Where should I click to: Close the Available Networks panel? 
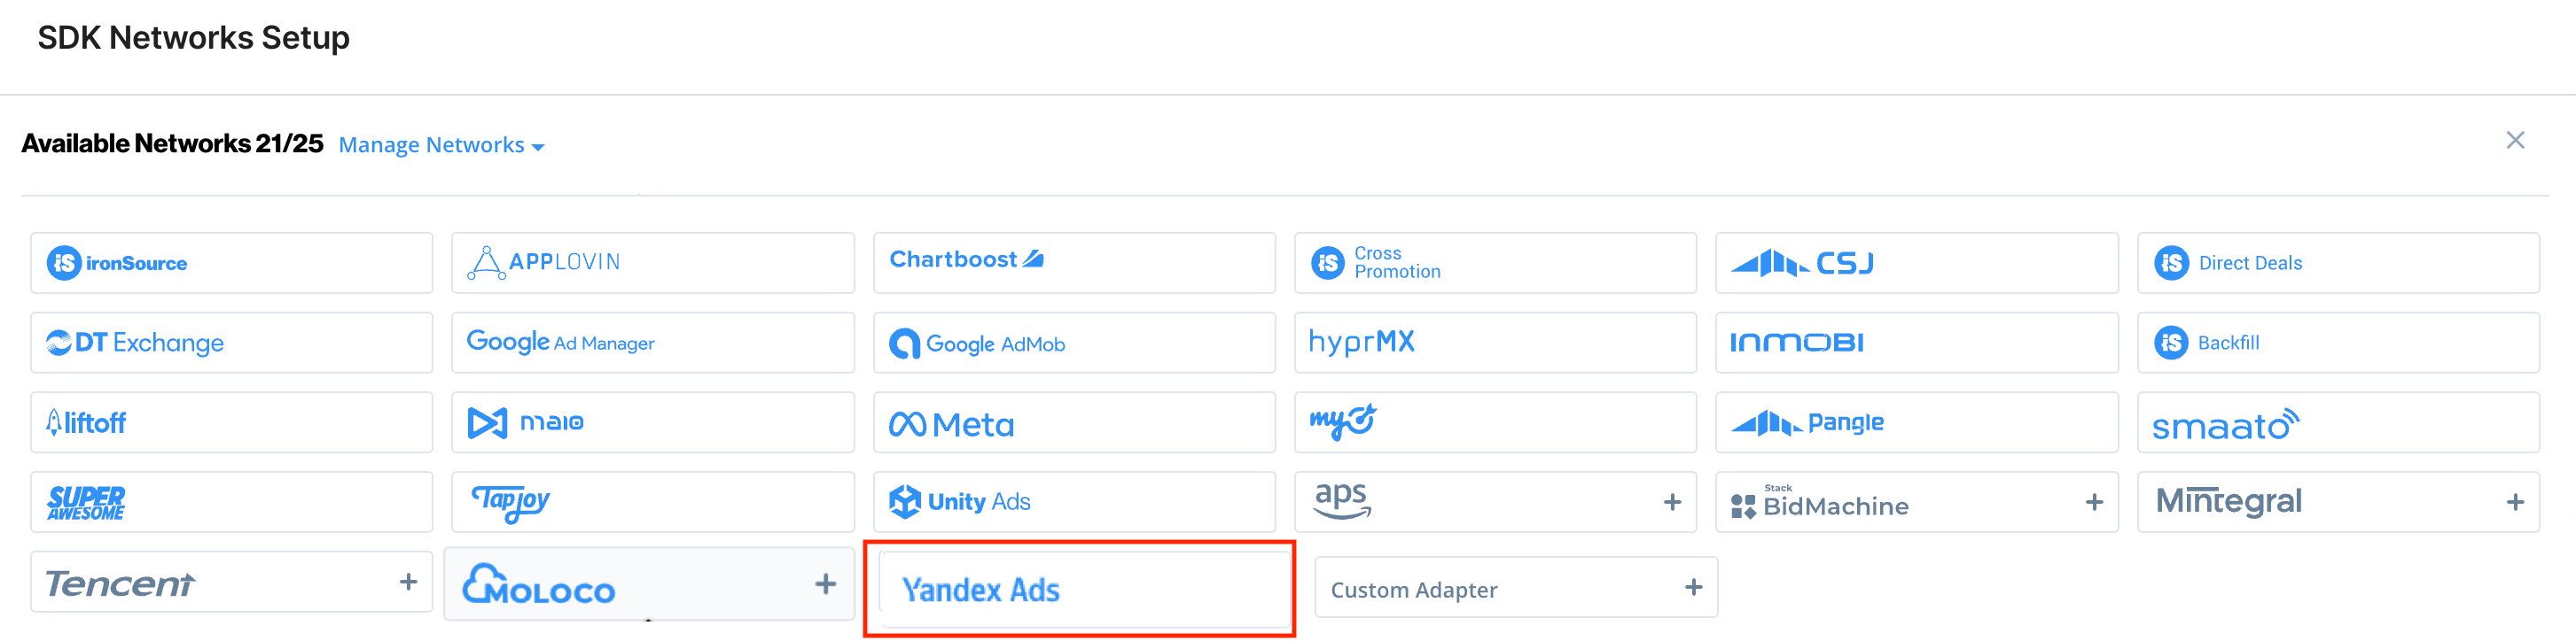click(2514, 141)
